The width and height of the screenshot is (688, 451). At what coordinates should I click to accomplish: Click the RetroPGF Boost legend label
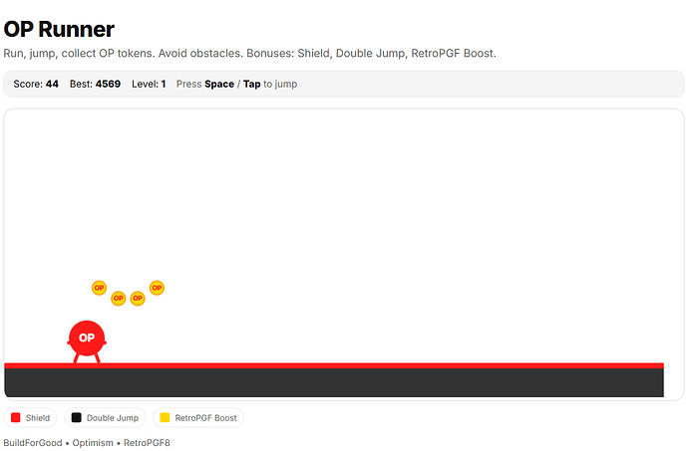pyautogui.click(x=205, y=418)
